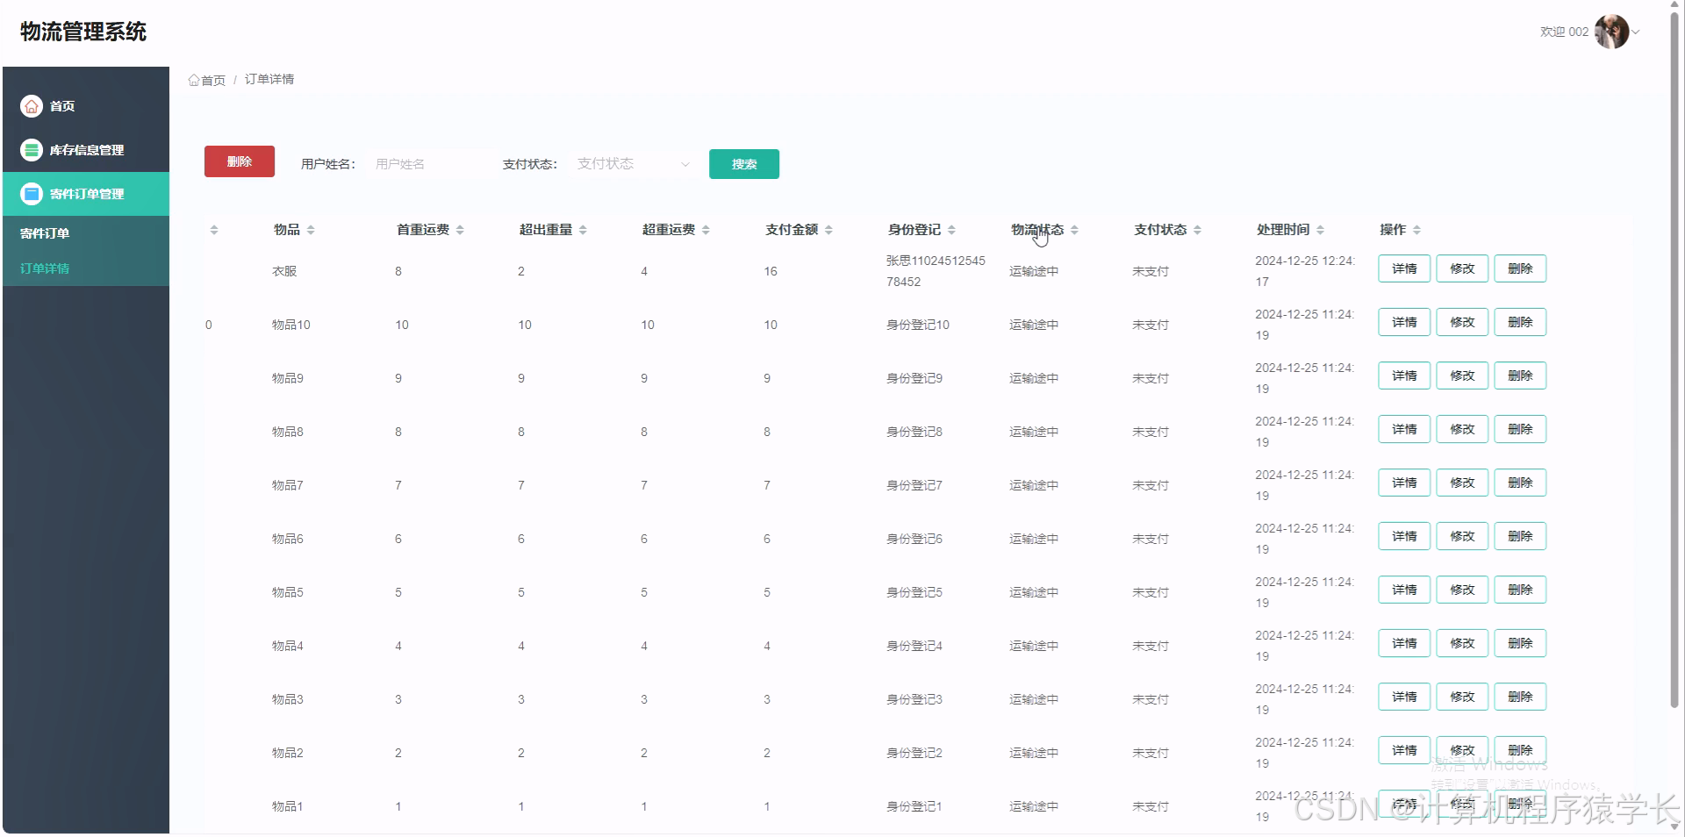Select 寄件订单 submenu item
Viewport: 1685px width, 837px height.
86,233
